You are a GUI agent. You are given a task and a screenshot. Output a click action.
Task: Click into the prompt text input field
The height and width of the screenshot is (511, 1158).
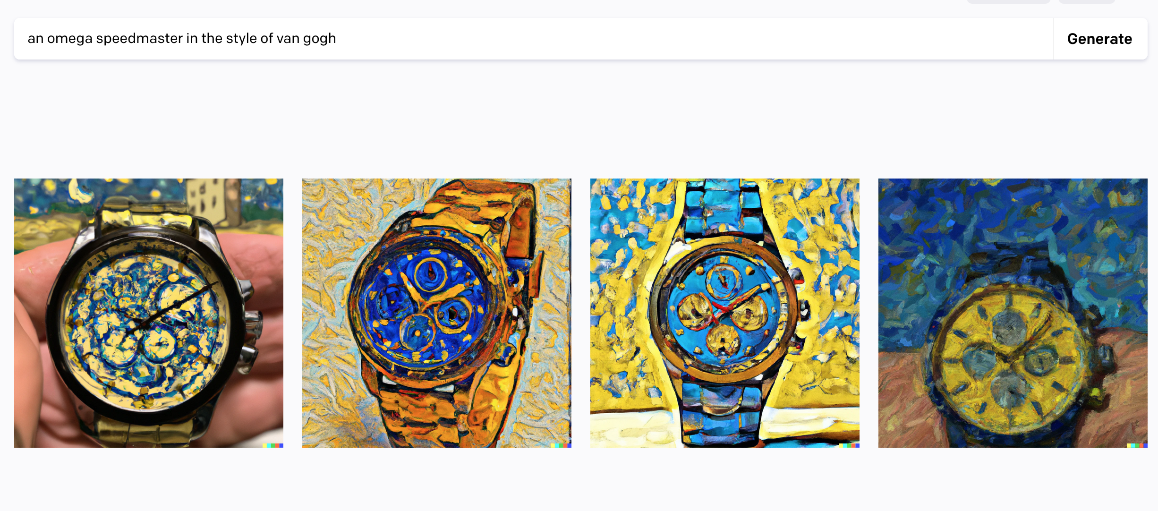534,39
